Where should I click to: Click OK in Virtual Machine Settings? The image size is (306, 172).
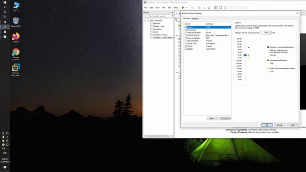click(x=267, y=125)
